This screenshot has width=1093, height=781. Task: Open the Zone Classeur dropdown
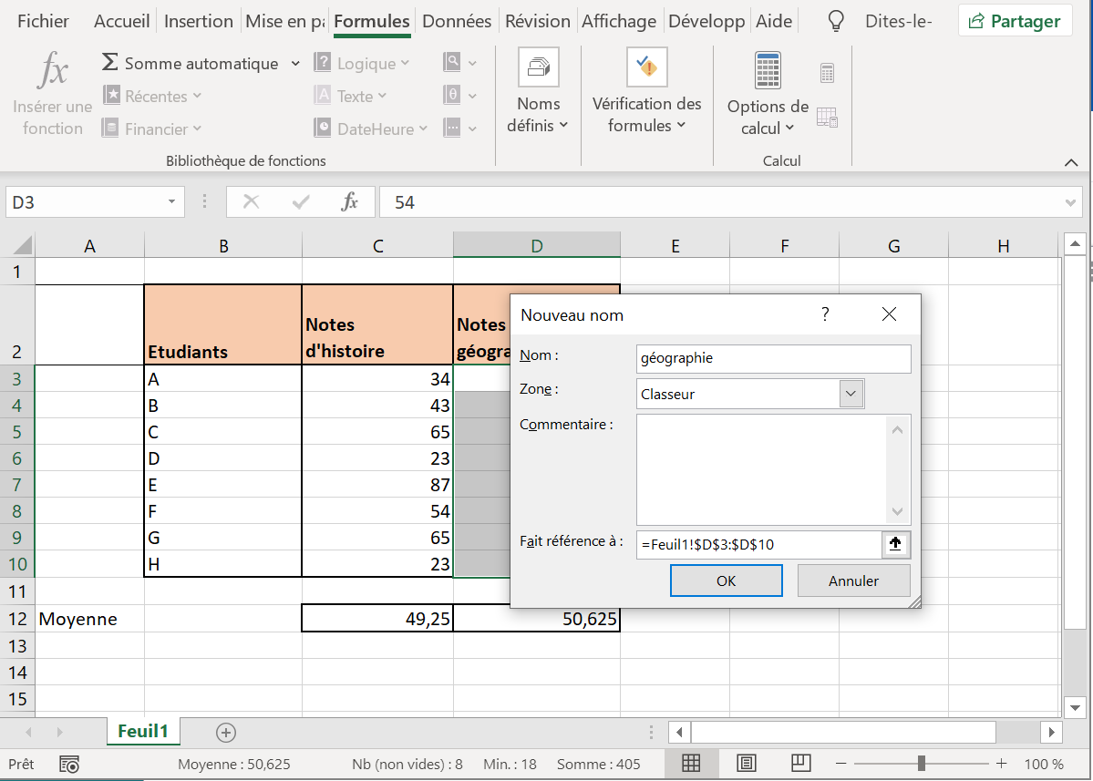click(x=851, y=394)
